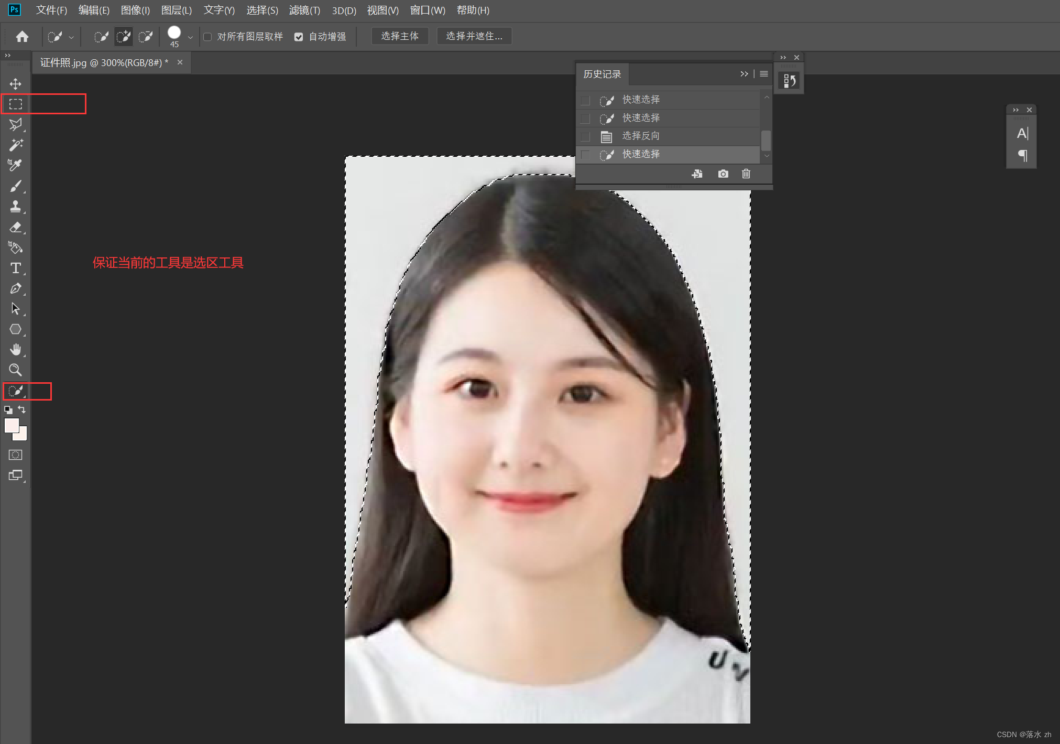Create new snapshot with camera icon
Screen dimensions: 1060x744
723,174
